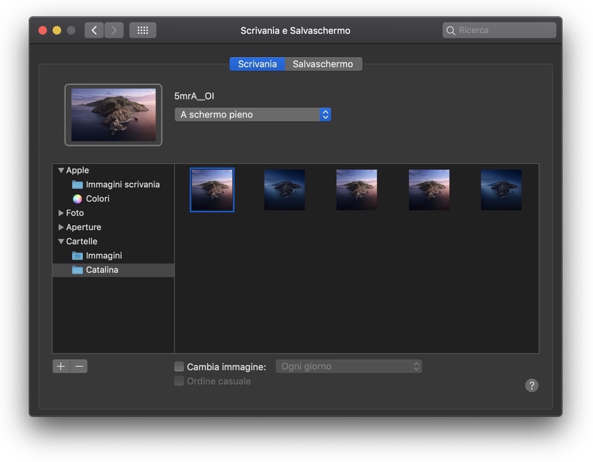Image resolution: width=593 pixels, height=462 pixels.
Task: Collapse the Cartelle section triangle
Action: (x=61, y=242)
